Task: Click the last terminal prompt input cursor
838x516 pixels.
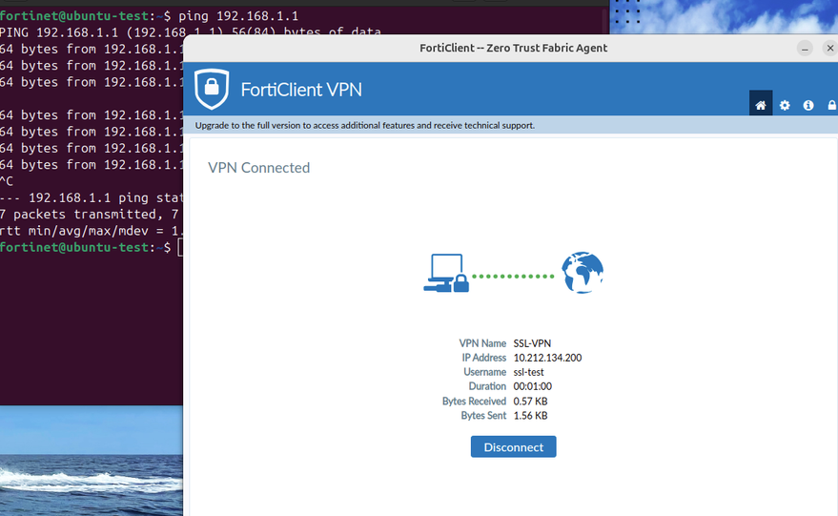Action: coord(180,248)
